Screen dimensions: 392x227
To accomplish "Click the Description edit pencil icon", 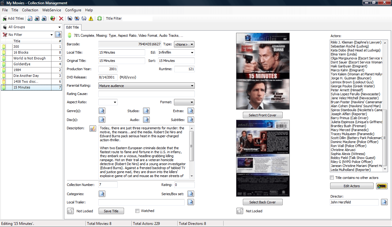I will coord(93,128).
